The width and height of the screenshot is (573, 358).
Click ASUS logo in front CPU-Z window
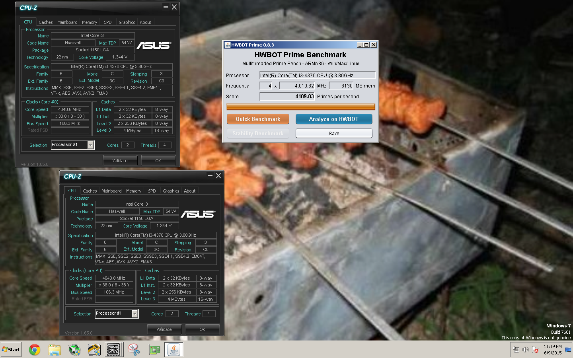tap(198, 214)
